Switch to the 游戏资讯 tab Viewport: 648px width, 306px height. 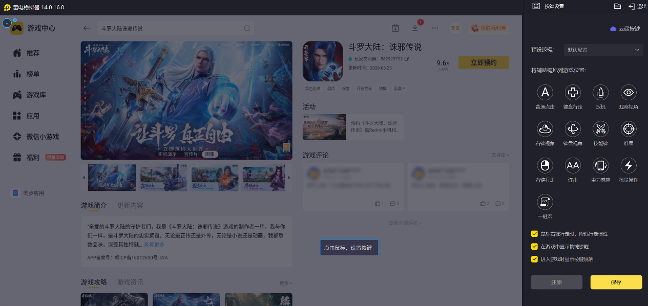(130, 282)
